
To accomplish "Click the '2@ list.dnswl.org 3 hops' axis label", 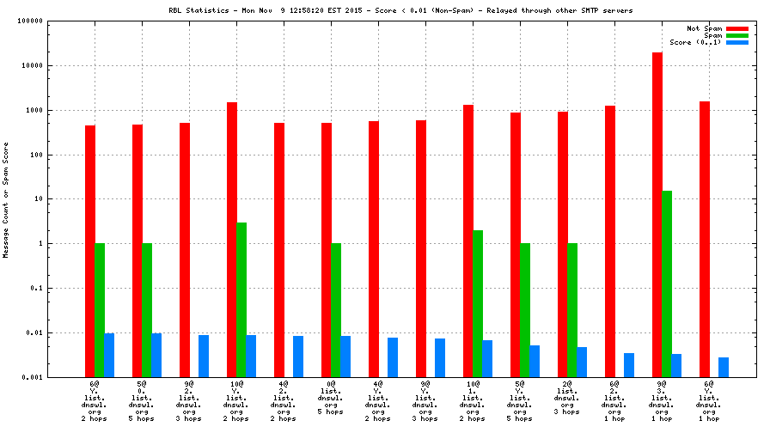I will [x=567, y=399].
